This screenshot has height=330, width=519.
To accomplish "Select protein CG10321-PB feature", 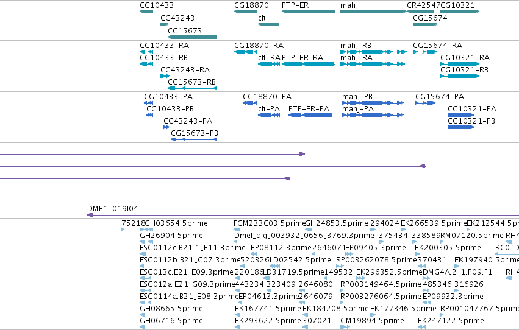I will point(460,127).
